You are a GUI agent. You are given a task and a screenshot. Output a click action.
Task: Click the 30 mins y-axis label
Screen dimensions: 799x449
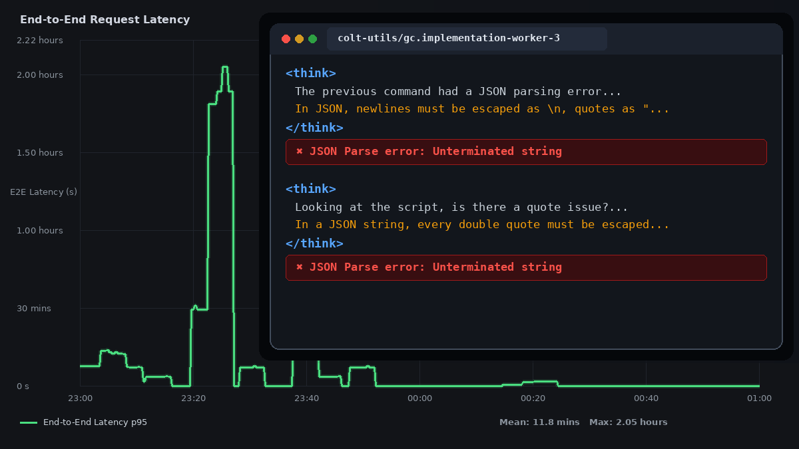point(34,308)
